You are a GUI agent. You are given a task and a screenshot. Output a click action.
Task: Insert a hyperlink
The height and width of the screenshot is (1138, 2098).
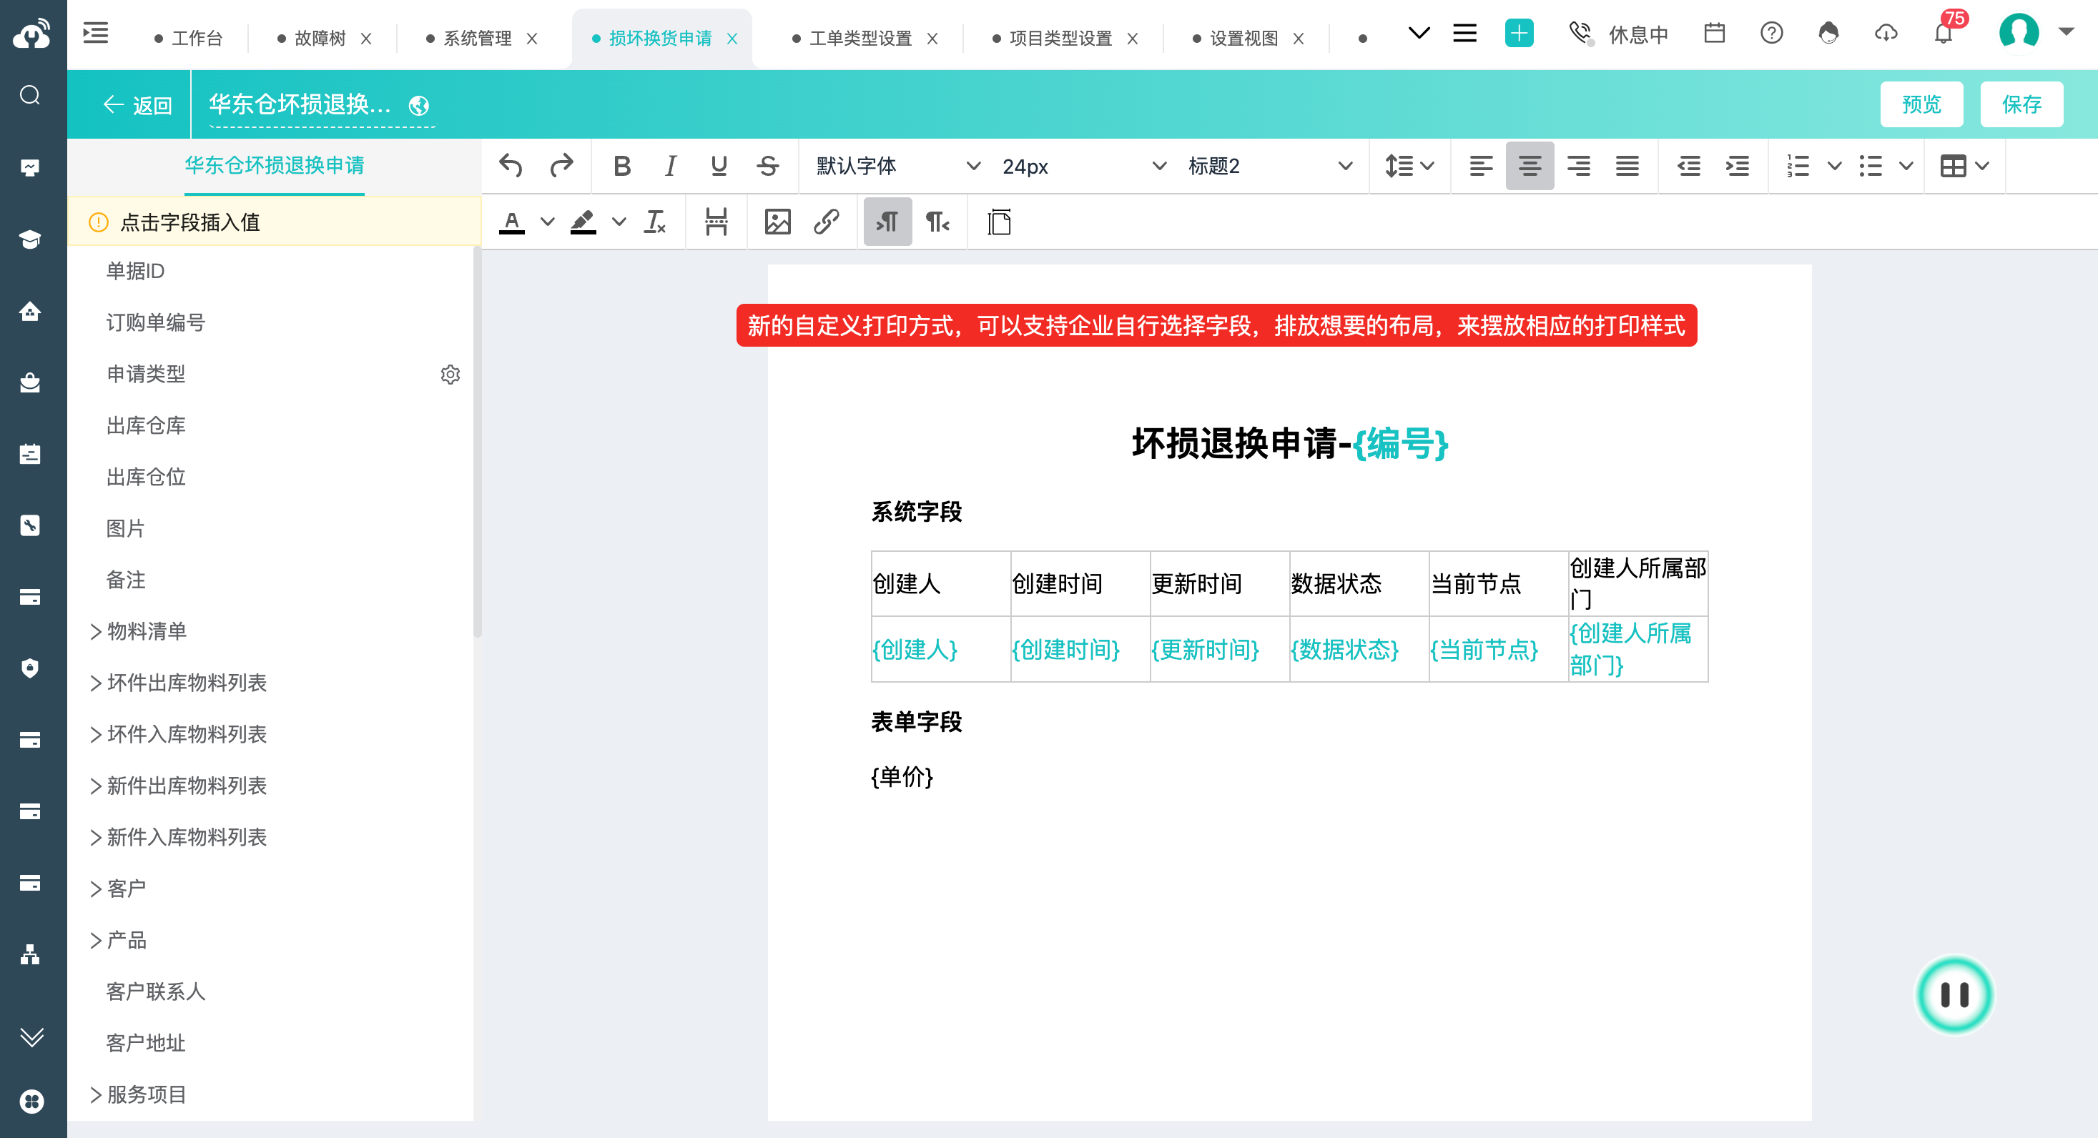pos(827,222)
